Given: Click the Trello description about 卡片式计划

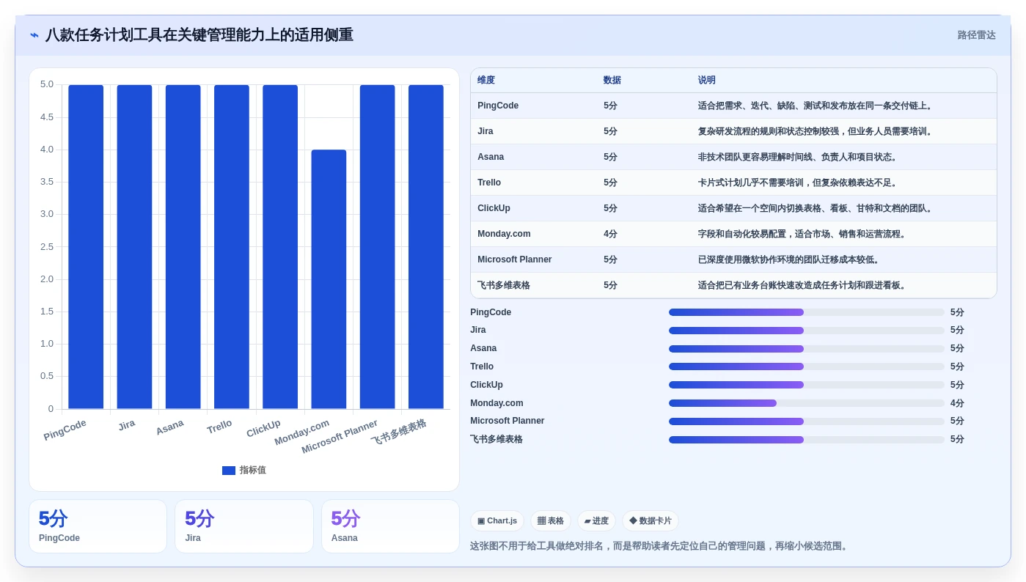Looking at the screenshot, I should [798, 183].
